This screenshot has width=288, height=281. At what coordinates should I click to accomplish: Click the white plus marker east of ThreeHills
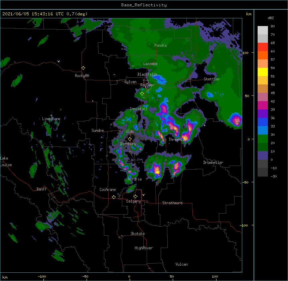[204, 125]
